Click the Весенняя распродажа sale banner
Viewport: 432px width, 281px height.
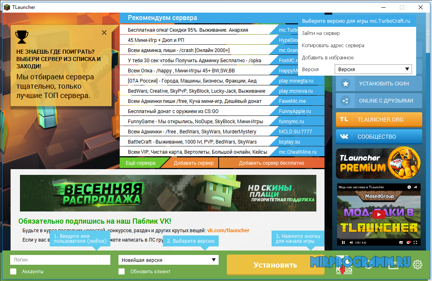point(168,193)
